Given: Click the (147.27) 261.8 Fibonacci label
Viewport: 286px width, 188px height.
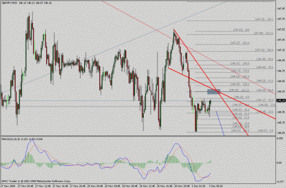Looking at the screenshot, I should point(240,43).
